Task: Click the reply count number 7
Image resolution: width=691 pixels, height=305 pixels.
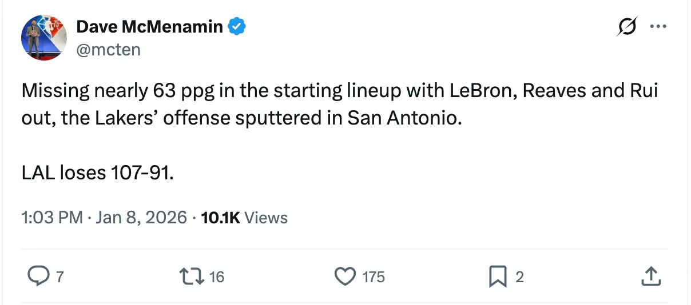Action: coord(59,278)
